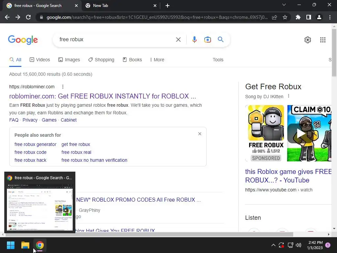The image size is (337, 253).
Task: Search for free robux generator
Action: 35,144
